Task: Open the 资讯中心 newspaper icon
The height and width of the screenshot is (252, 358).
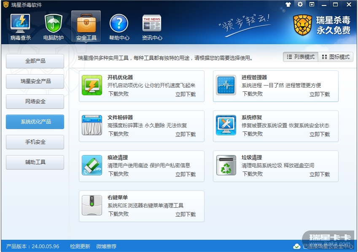Action: (152, 27)
